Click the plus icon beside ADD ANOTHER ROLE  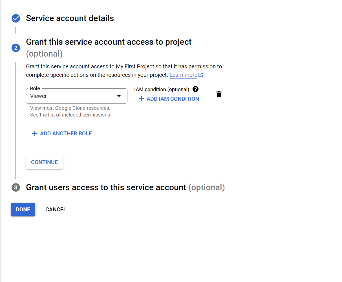tap(35, 134)
